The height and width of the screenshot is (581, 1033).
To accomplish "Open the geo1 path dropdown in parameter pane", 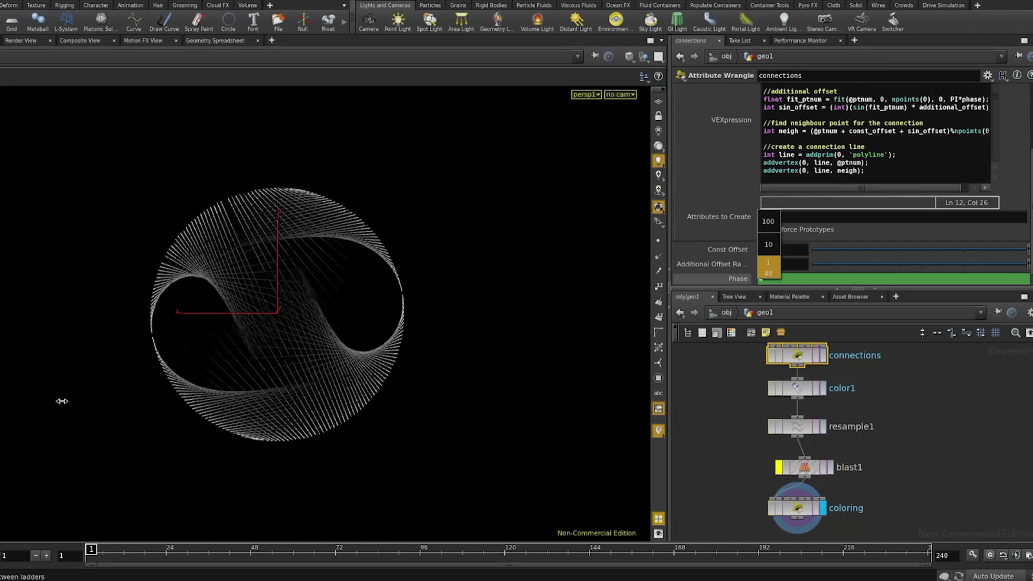I will (1002, 56).
